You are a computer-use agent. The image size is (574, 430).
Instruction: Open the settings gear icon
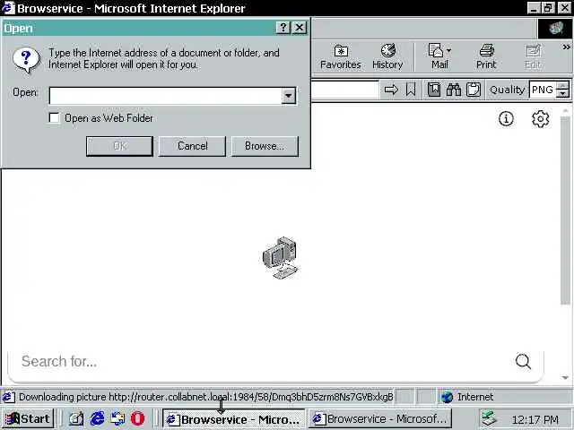pyautogui.click(x=540, y=119)
